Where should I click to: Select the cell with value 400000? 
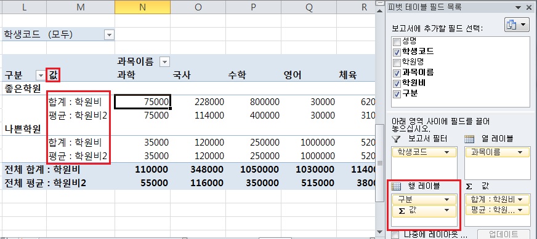point(254,116)
